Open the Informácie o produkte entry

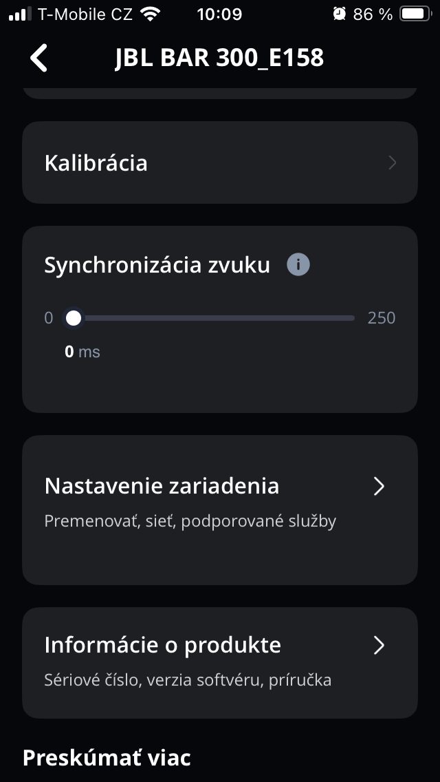[163, 646]
